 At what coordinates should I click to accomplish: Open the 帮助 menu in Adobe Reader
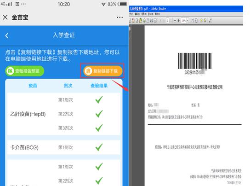[x=157, y=14]
